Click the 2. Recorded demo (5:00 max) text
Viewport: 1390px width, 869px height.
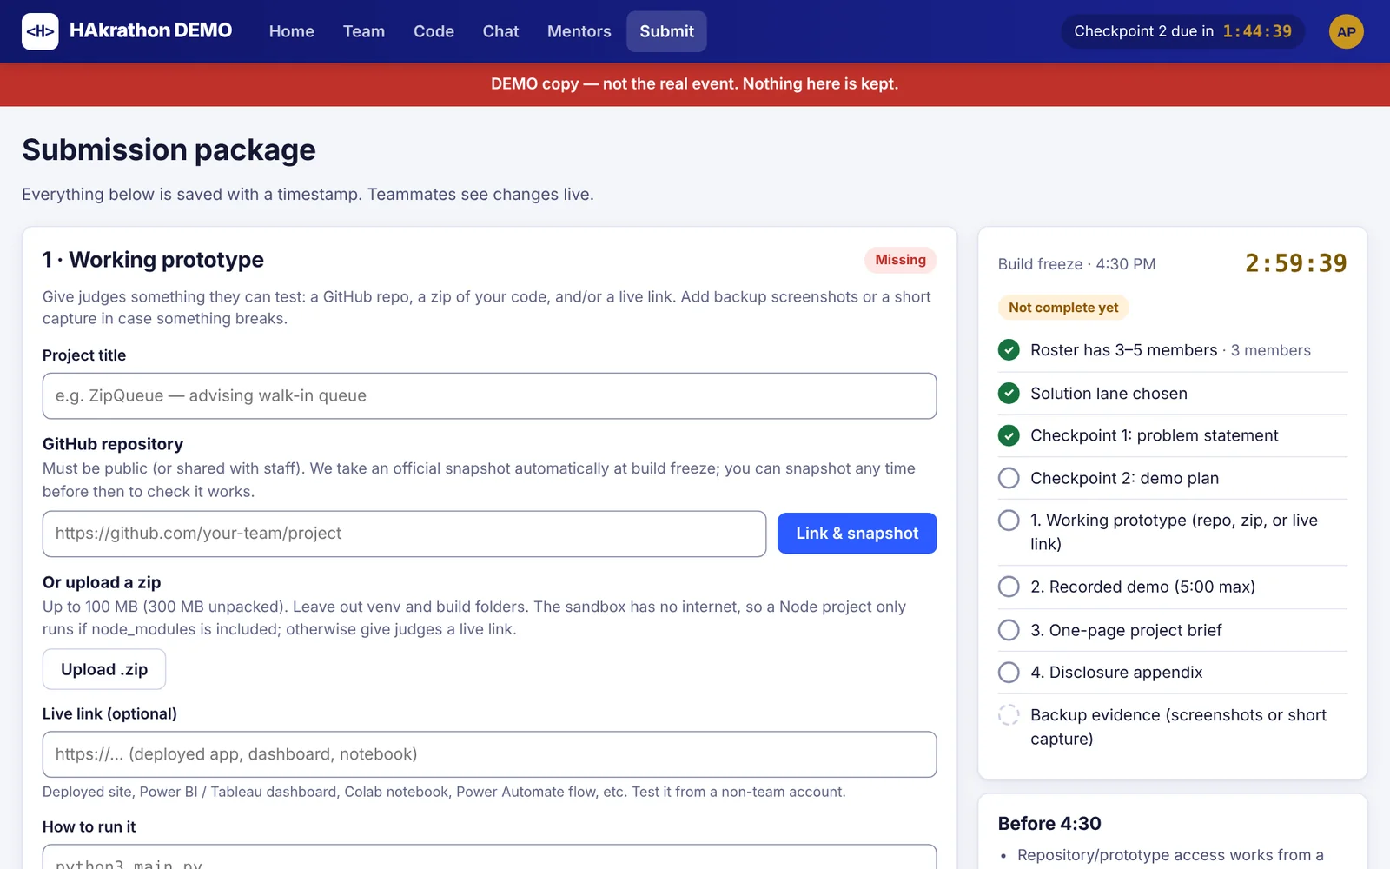1142,587
